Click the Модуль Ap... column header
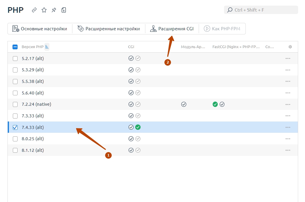305x202 pixels. (x=193, y=47)
